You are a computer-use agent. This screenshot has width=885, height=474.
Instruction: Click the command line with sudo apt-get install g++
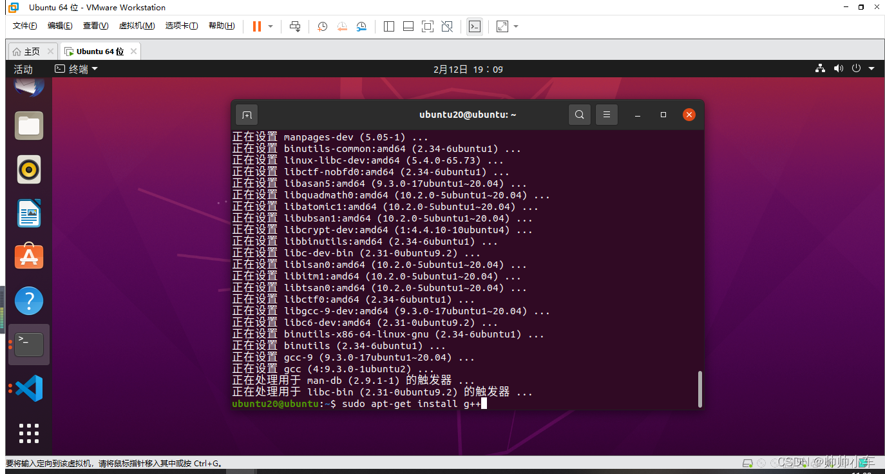click(x=359, y=404)
